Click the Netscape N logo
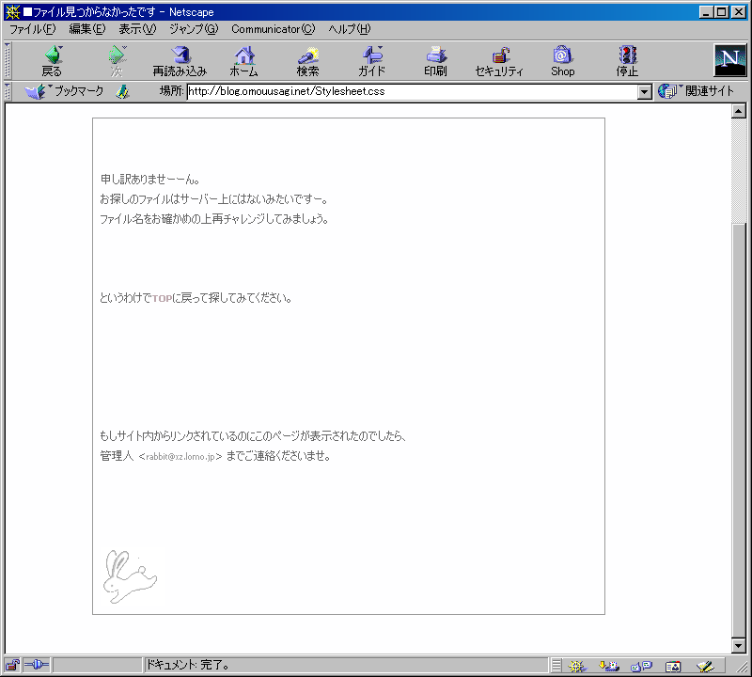Screen dimensions: 752x677 coord(730,60)
